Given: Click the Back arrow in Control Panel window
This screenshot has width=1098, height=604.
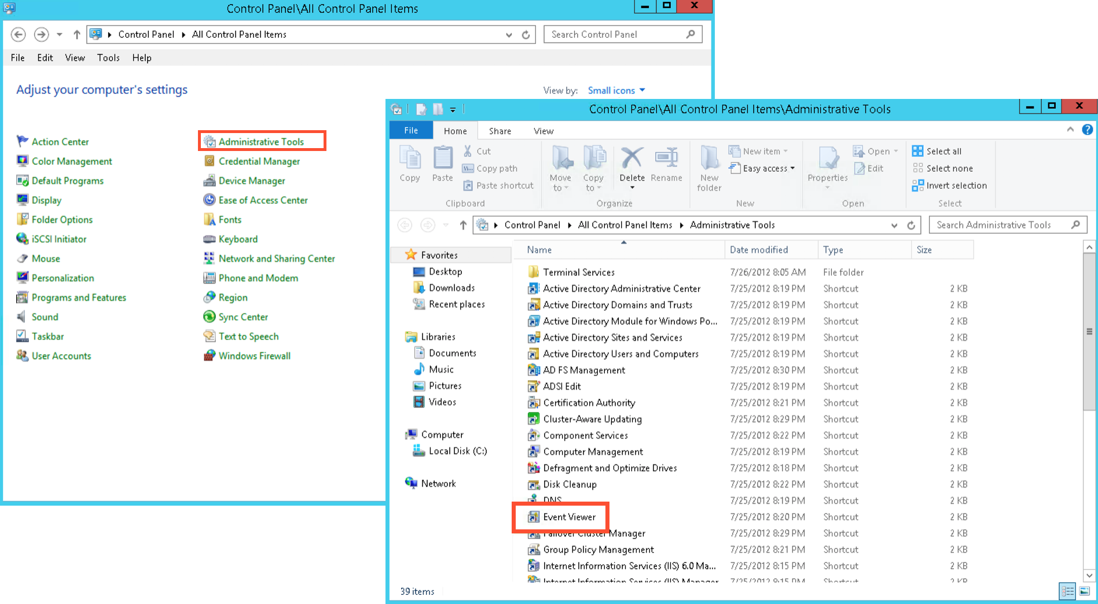Looking at the screenshot, I should (x=19, y=35).
